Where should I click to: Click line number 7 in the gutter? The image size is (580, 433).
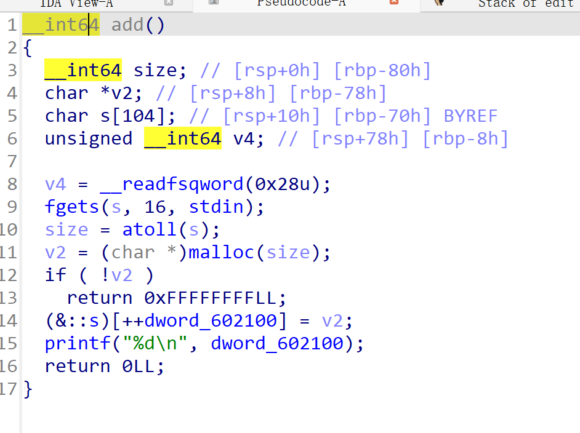click(x=12, y=161)
